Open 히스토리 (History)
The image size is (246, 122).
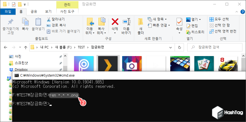point(195,32)
